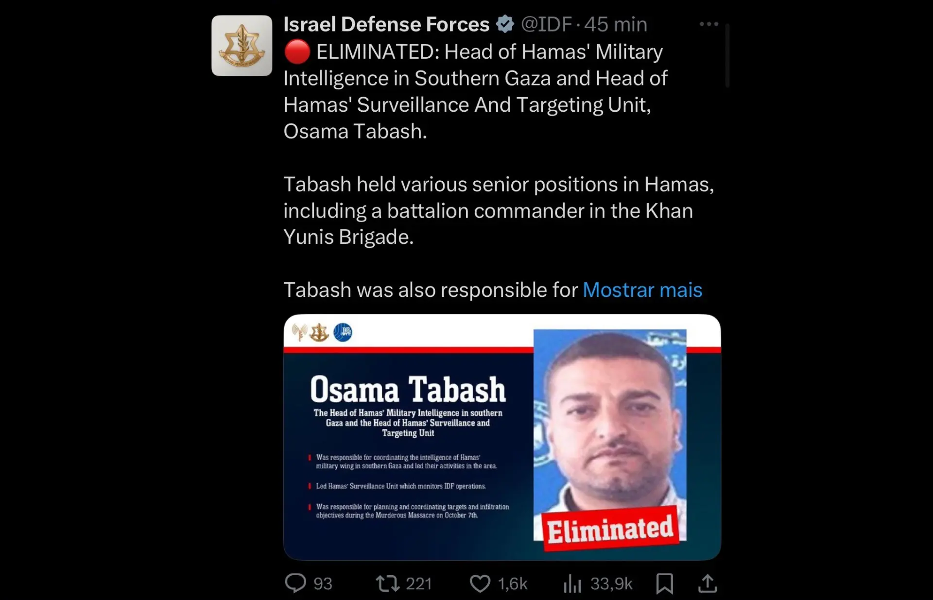Open the Osama Tabash infographic image
This screenshot has width=933, height=600.
click(408, 437)
